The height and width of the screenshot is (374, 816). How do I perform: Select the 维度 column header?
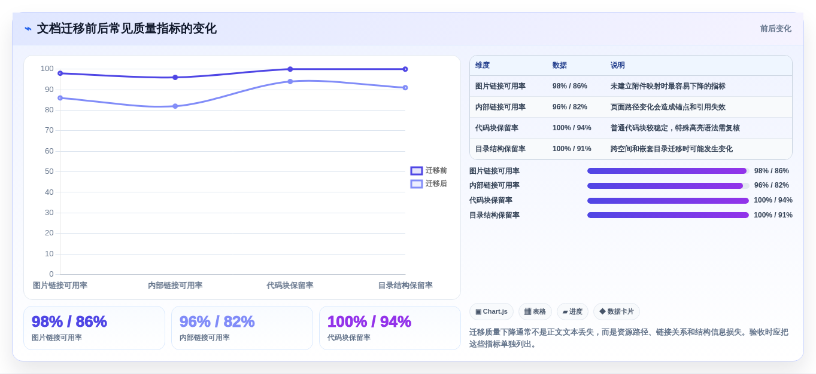(x=483, y=66)
